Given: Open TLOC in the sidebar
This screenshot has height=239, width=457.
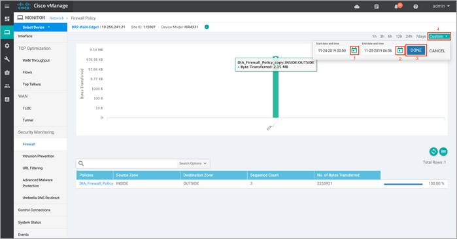Looking at the screenshot, I should pyautogui.click(x=27, y=108).
